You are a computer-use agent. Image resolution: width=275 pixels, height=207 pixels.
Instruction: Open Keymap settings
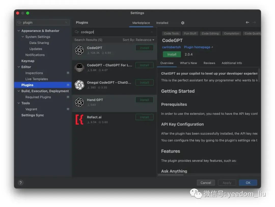(x=28, y=61)
